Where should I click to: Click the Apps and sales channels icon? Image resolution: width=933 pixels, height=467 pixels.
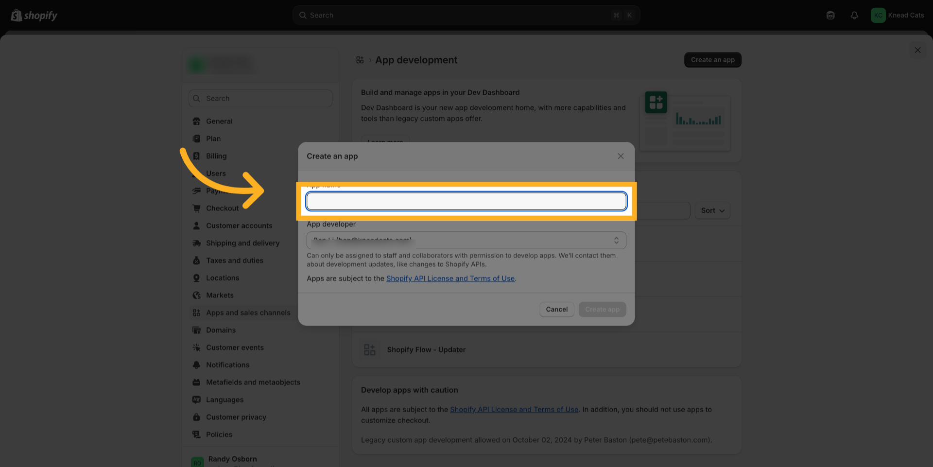click(x=196, y=312)
